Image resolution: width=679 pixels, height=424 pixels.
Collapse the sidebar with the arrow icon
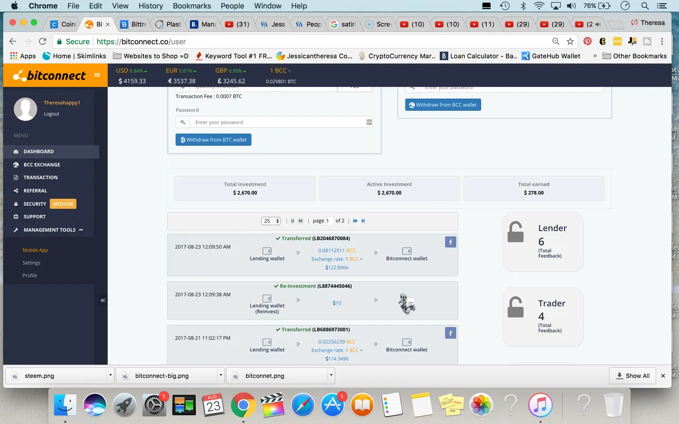pyautogui.click(x=103, y=301)
